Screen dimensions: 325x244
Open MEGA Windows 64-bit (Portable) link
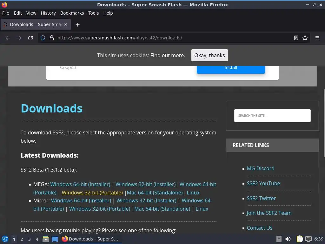pos(198,184)
